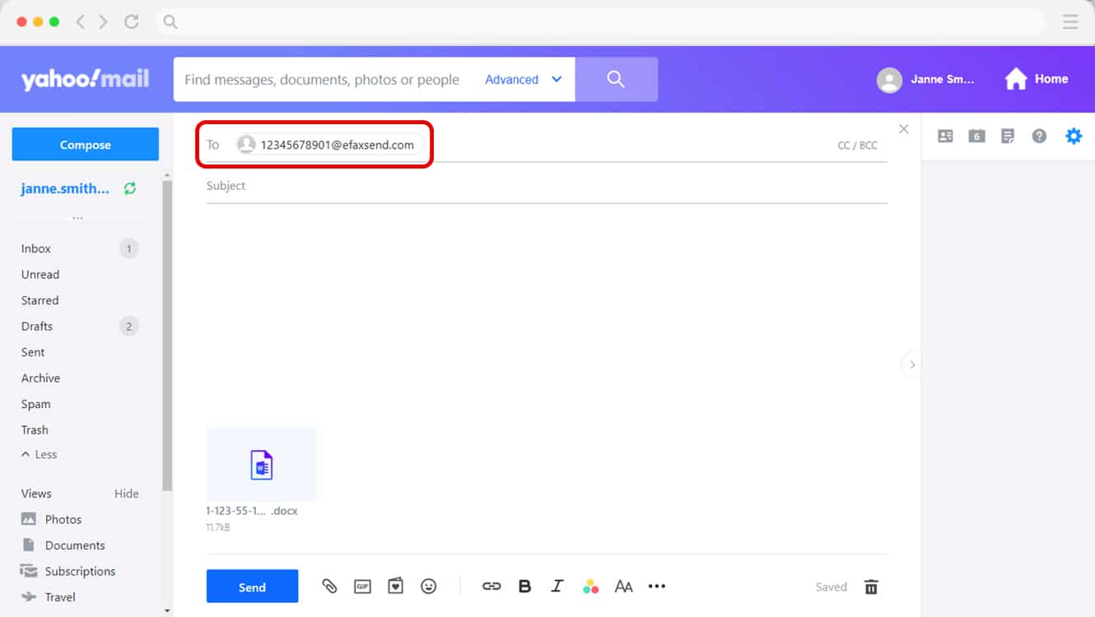Open the Calendar panel from the sidebar
Image resolution: width=1095 pixels, height=617 pixels.
[976, 136]
